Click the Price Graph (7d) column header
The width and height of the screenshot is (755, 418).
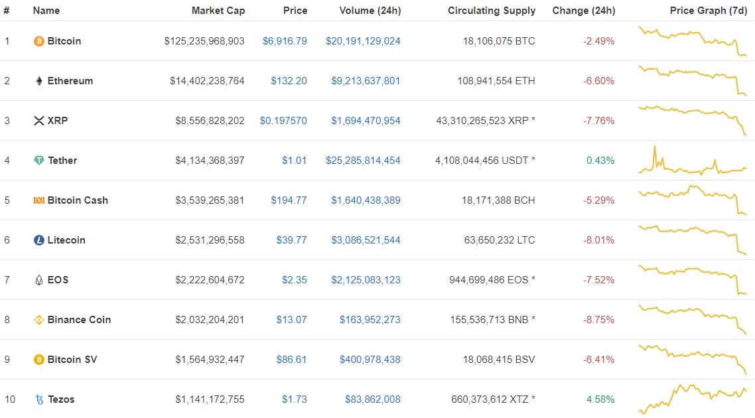(x=709, y=11)
